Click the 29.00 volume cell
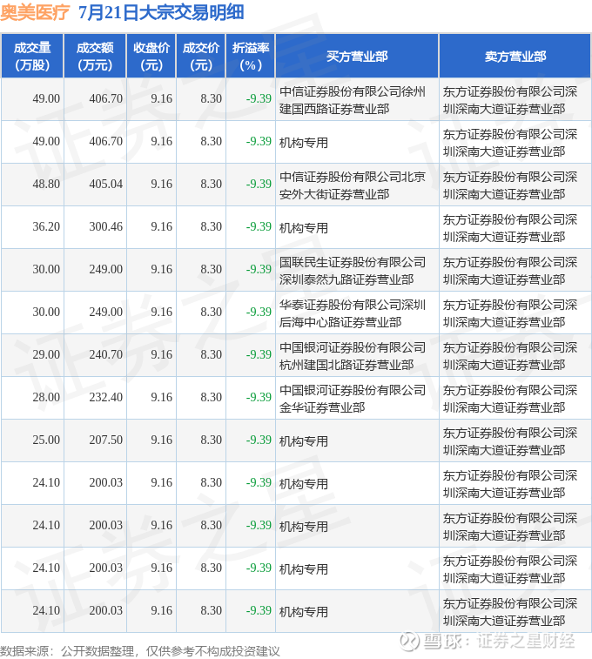 [46, 354]
